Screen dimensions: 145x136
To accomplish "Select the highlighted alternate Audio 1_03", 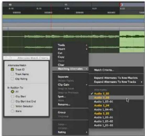I will click(x=116, y=98).
